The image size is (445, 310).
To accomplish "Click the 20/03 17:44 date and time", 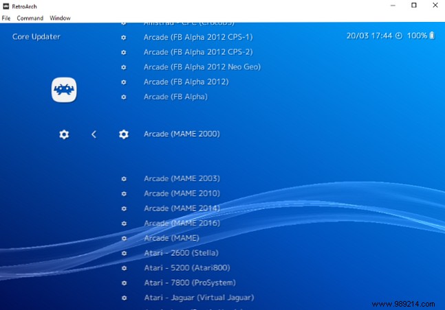I will click(369, 36).
